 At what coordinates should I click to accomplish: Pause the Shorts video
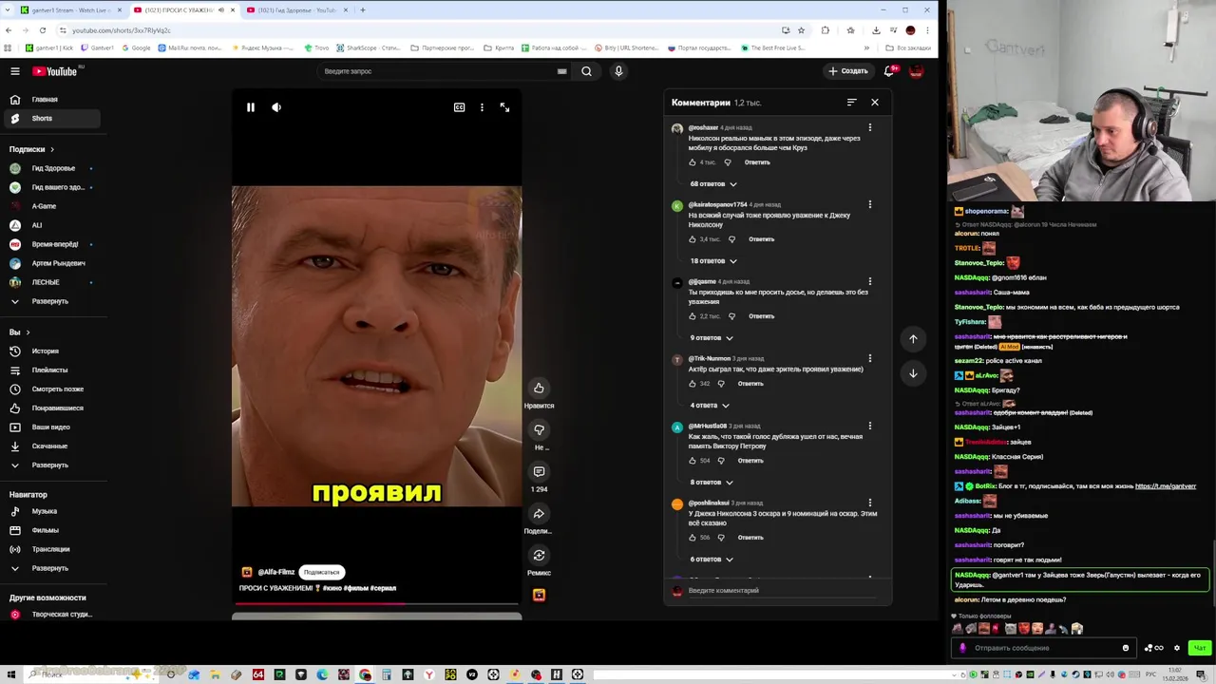point(251,107)
